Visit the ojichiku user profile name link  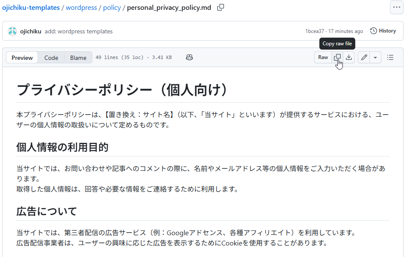[x=31, y=31]
